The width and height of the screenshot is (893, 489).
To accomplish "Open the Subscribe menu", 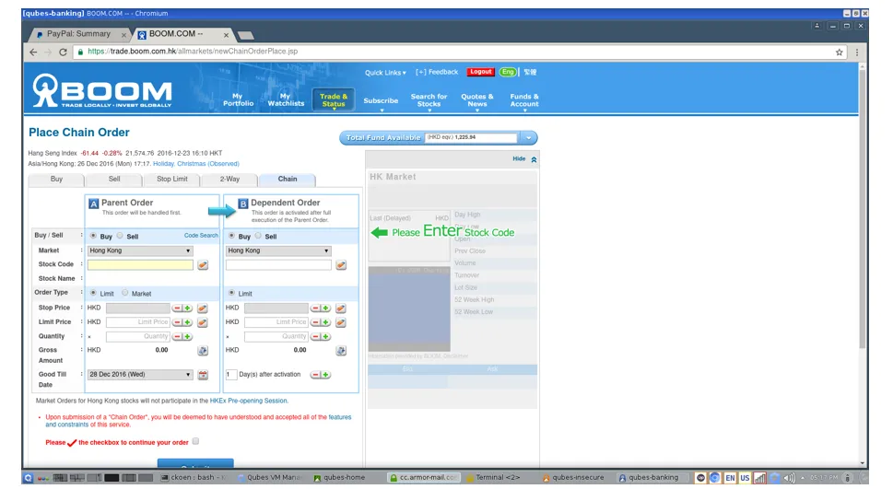I will [381, 100].
